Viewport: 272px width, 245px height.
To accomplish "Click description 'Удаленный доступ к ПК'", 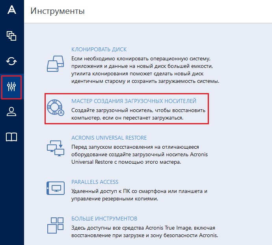I will click(x=139, y=195).
